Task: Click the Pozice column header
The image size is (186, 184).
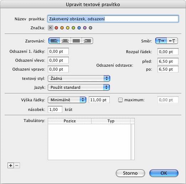Action: 70,121
